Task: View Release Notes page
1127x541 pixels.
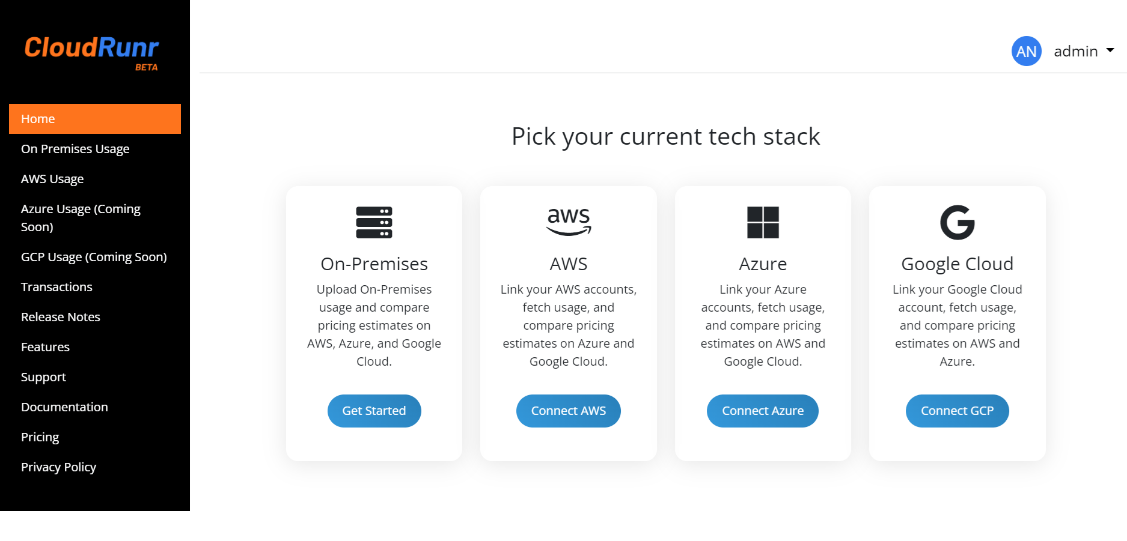Action: 61,317
